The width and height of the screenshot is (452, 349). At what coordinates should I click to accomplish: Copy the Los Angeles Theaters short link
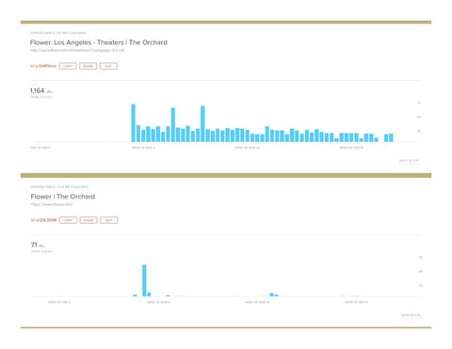click(x=68, y=66)
